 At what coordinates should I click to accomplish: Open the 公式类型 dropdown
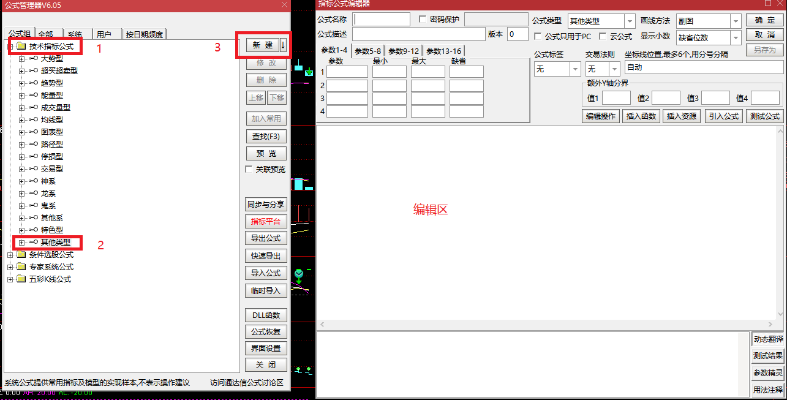(629, 21)
